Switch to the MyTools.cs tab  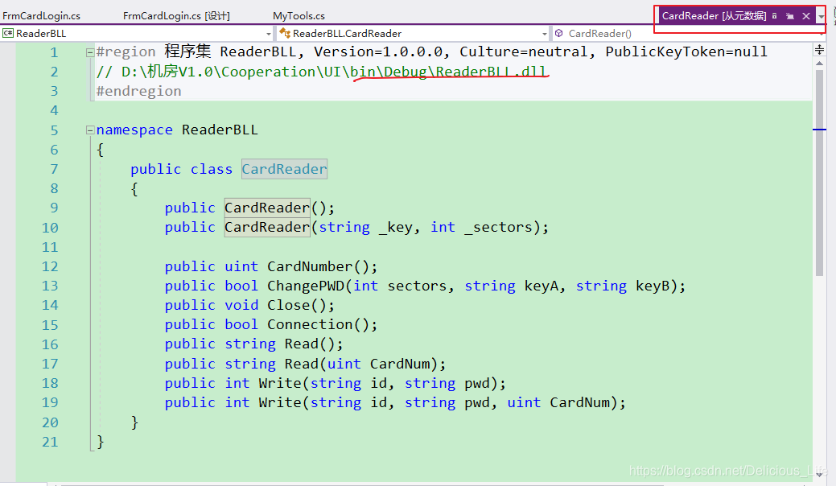tap(299, 16)
